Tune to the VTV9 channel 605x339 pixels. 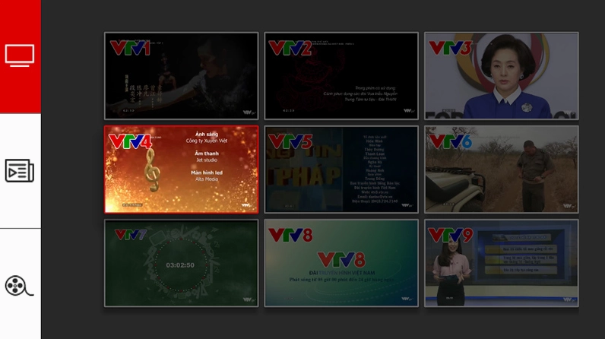point(501,263)
